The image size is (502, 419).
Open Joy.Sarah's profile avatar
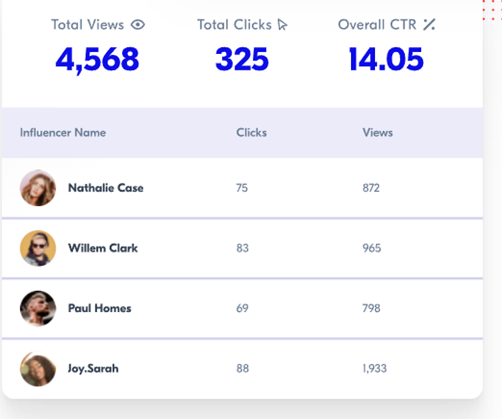[38, 368]
